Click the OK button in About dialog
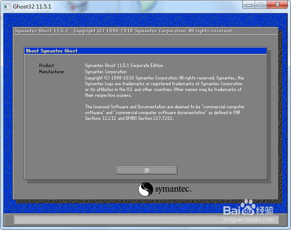The image size is (291, 230). (x=147, y=170)
